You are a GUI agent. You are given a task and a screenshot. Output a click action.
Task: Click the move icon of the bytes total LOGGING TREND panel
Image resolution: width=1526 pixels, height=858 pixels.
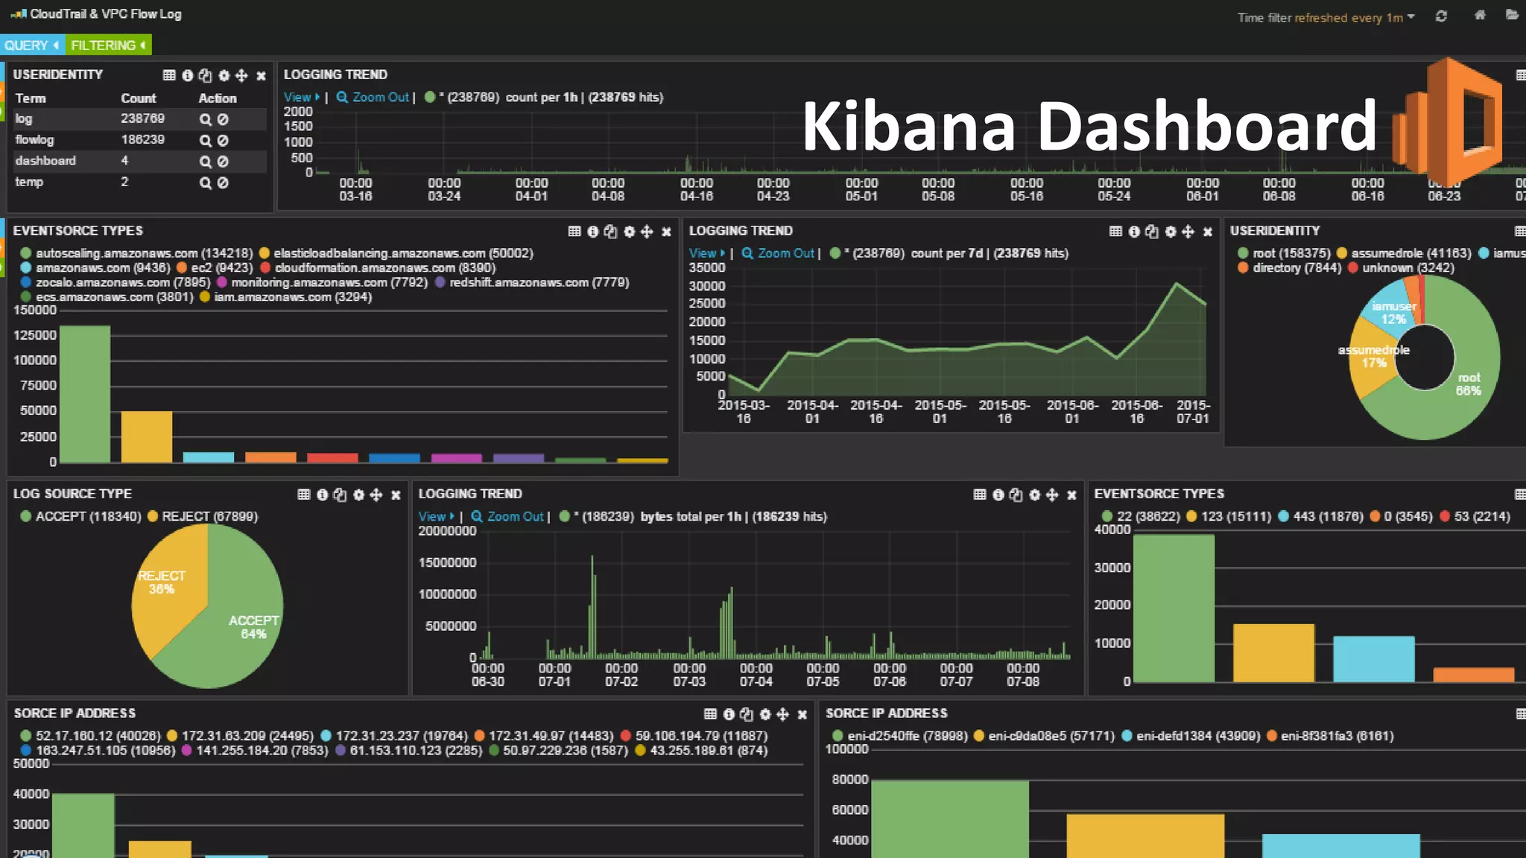[x=1052, y=495]
